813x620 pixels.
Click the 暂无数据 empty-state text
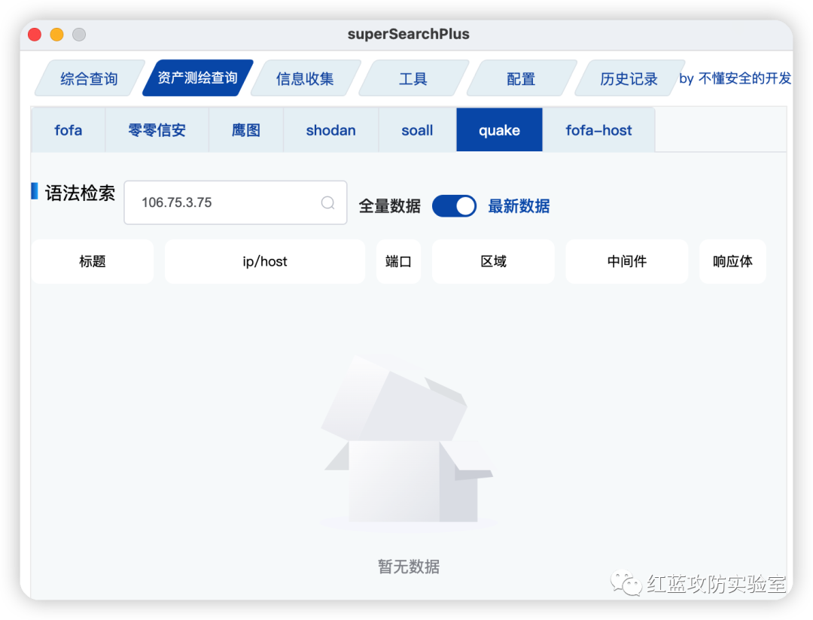tap(409, 566)
